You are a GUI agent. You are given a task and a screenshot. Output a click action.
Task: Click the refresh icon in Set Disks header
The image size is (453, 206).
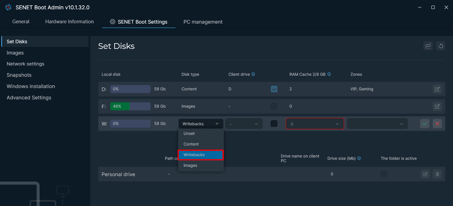[x=441, y=46]
